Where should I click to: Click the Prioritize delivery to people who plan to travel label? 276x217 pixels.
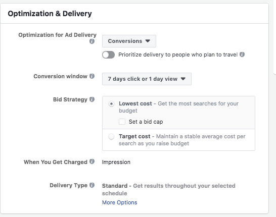tap(178, 55)
